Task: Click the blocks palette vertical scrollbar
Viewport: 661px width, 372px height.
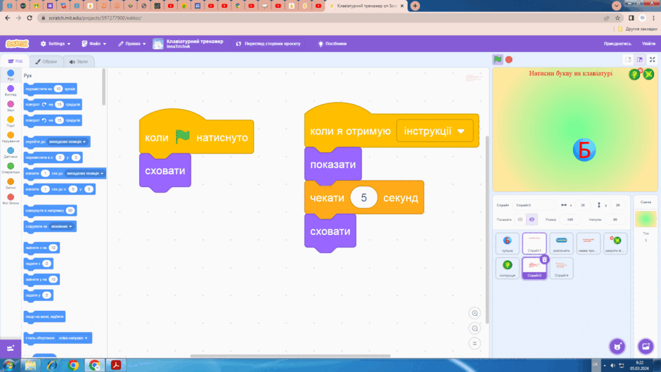Action: (x=103, y=88)
